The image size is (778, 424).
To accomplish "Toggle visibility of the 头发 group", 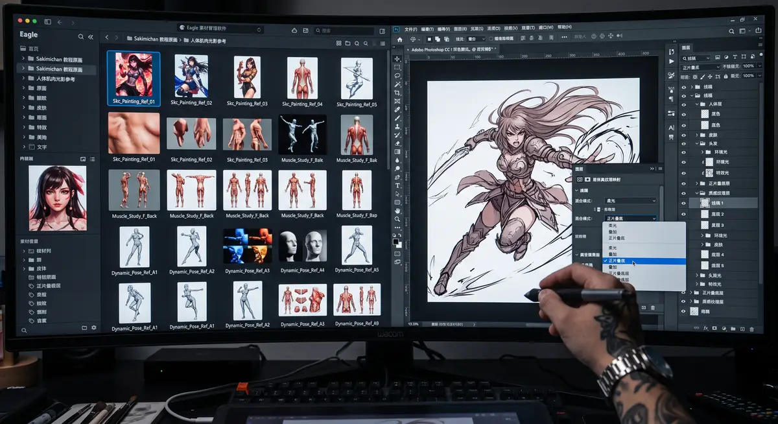I will click(683, 143).
